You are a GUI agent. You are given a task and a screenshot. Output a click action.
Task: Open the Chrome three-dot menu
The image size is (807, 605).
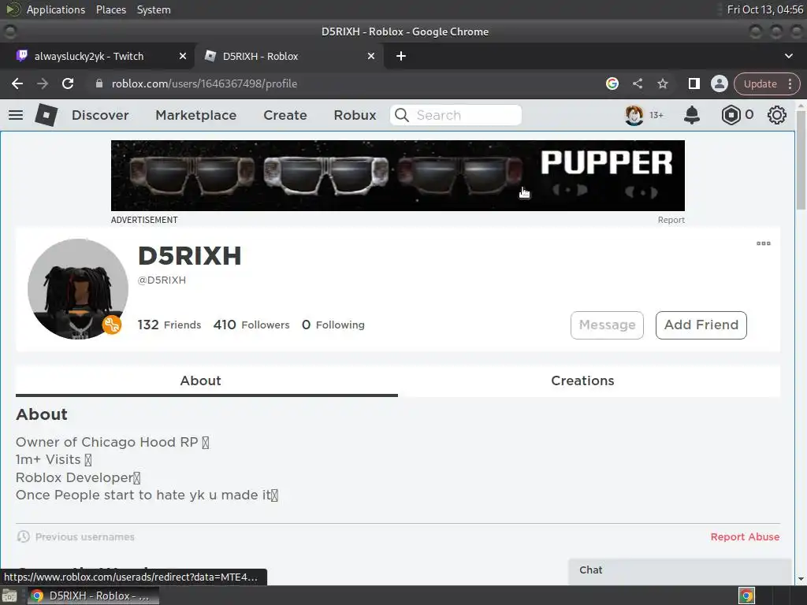click(790, 84)
